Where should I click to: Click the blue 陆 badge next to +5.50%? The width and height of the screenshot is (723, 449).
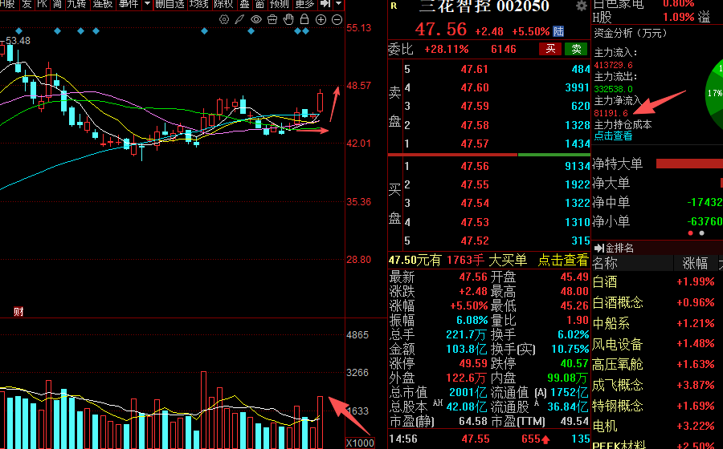(x=558, y=31)
